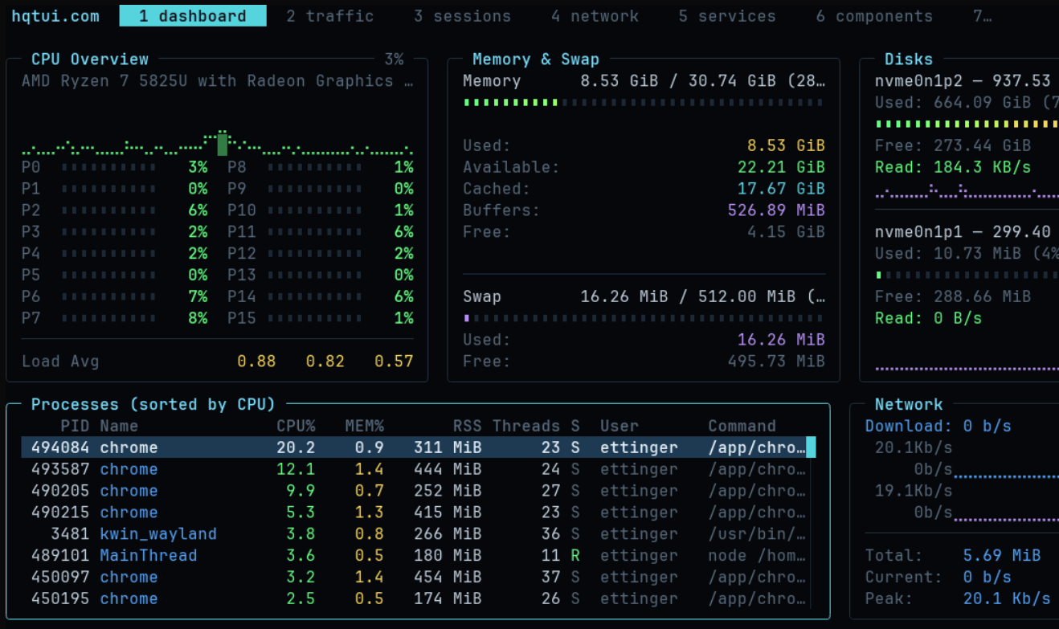The height and width of the screenshot is (629, 1059).
Task: Click the Available memory value 22.21 GiB
Action: (x=782, y=167)
